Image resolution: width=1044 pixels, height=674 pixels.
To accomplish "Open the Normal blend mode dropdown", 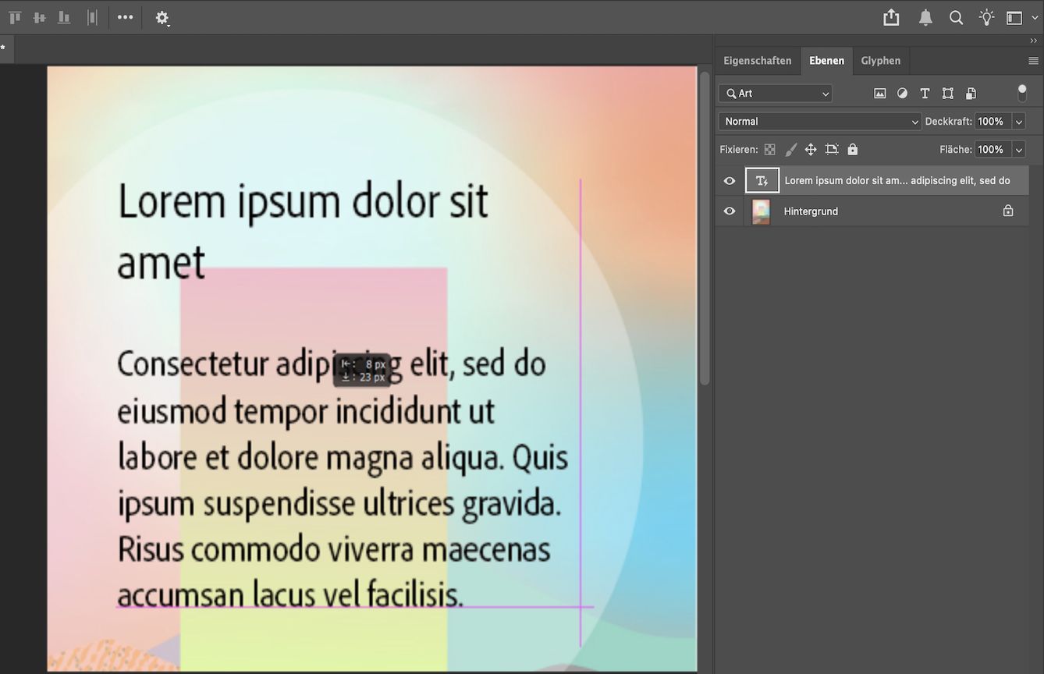I will coord(819,121).
